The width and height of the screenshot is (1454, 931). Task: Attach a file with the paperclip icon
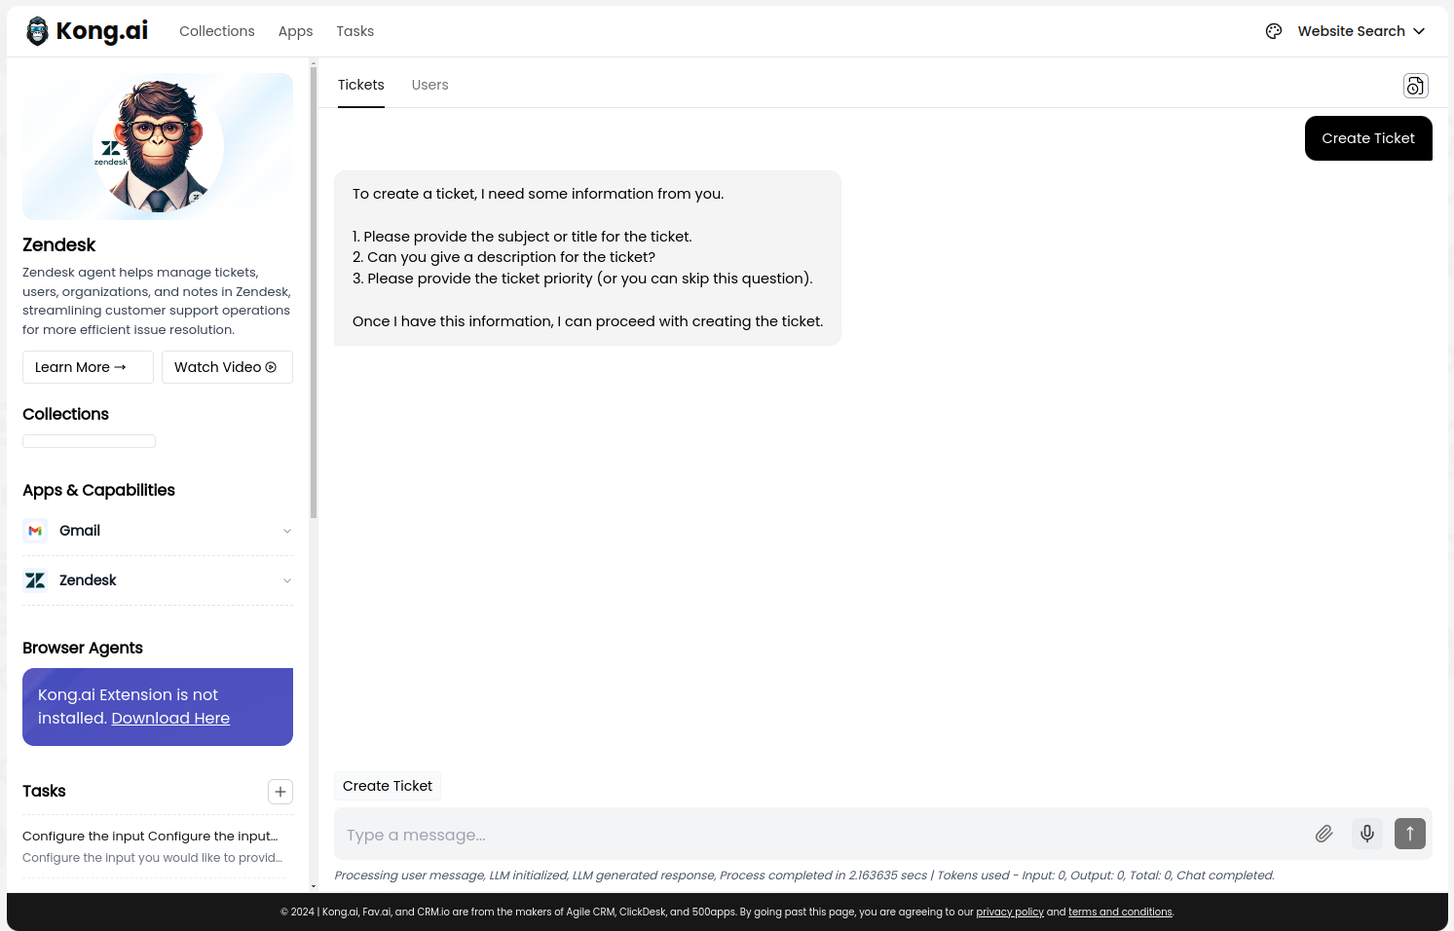pos(1324,834)
